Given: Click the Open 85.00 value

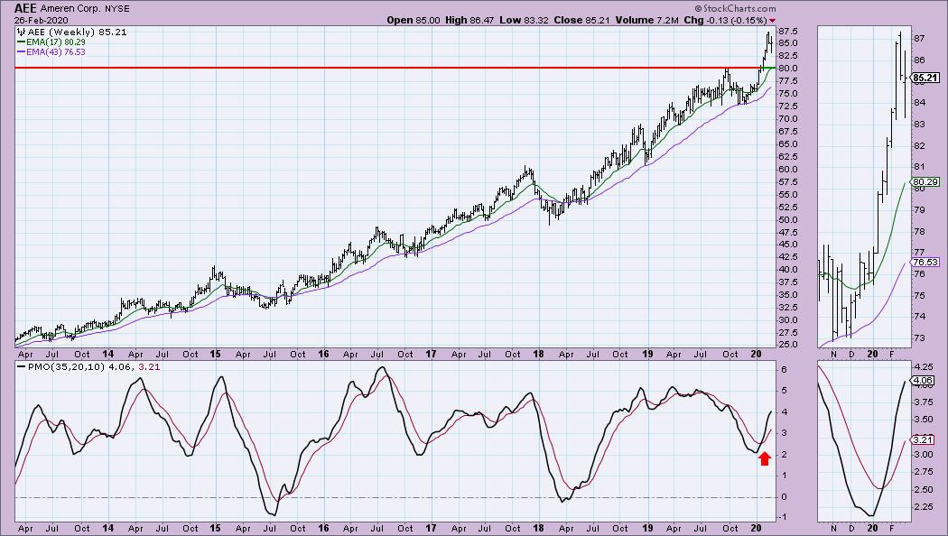Looking at the screenshot, I should [x=414, y=20].
